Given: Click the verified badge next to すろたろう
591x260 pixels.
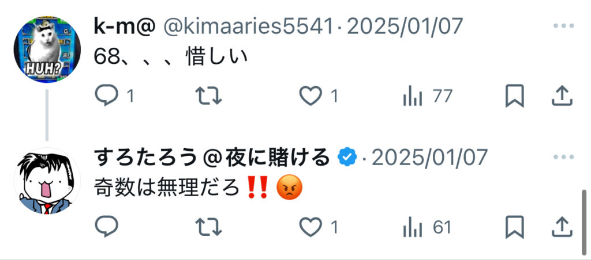Looking at the screenshot, I should pos(347,157).
